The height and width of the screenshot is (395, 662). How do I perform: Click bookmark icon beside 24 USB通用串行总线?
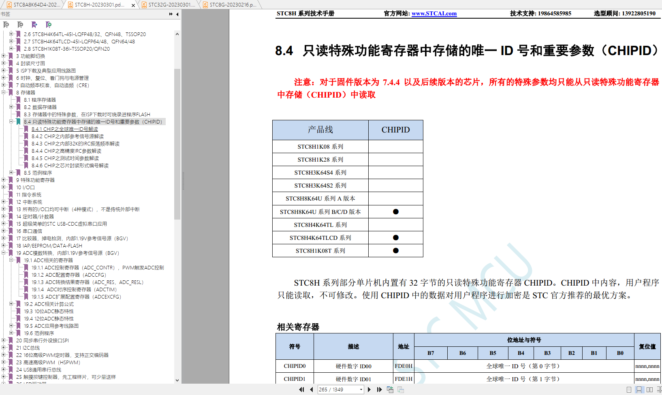point(11,369)
